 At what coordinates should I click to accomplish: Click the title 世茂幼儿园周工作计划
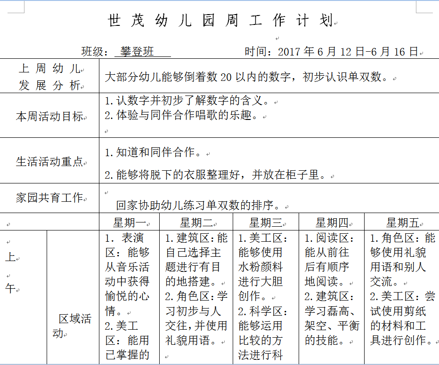(219, 21)
